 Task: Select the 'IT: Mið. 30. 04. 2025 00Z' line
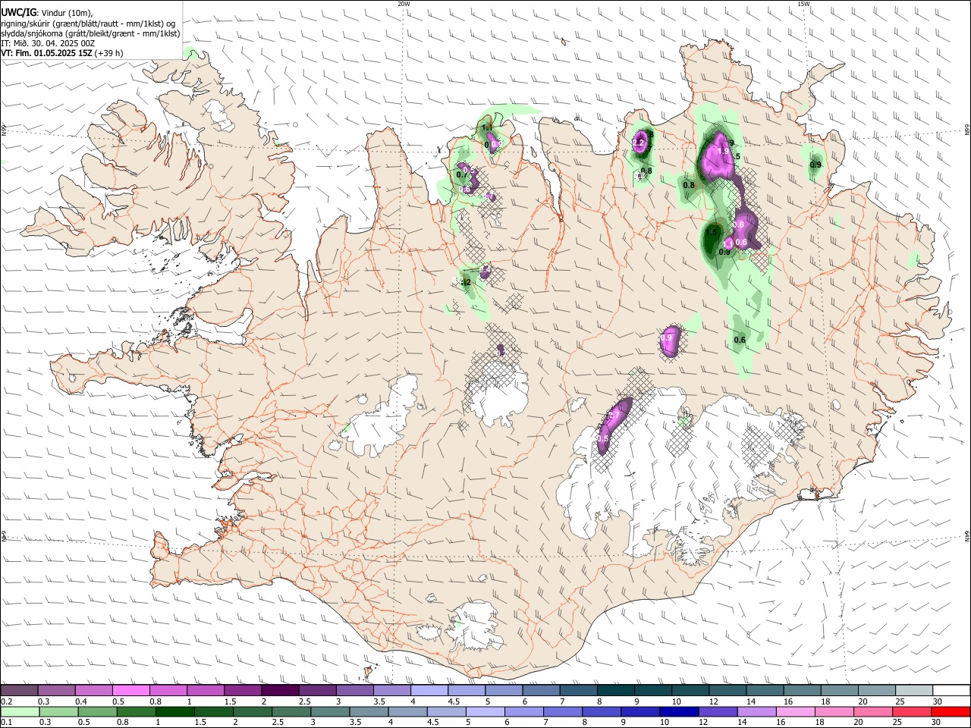click(48, 43)
